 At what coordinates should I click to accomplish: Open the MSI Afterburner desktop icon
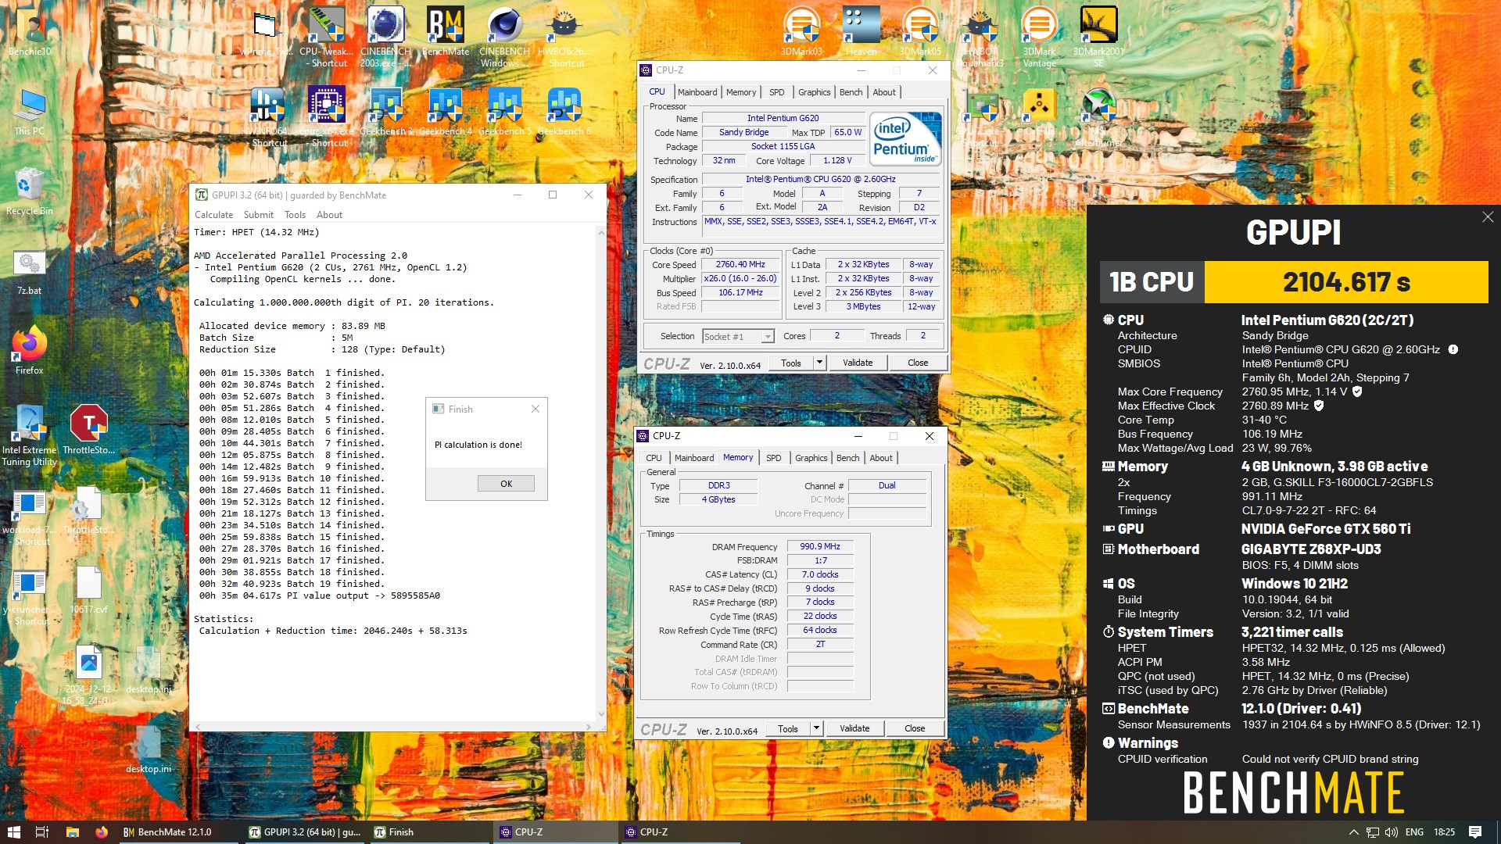1098,116
